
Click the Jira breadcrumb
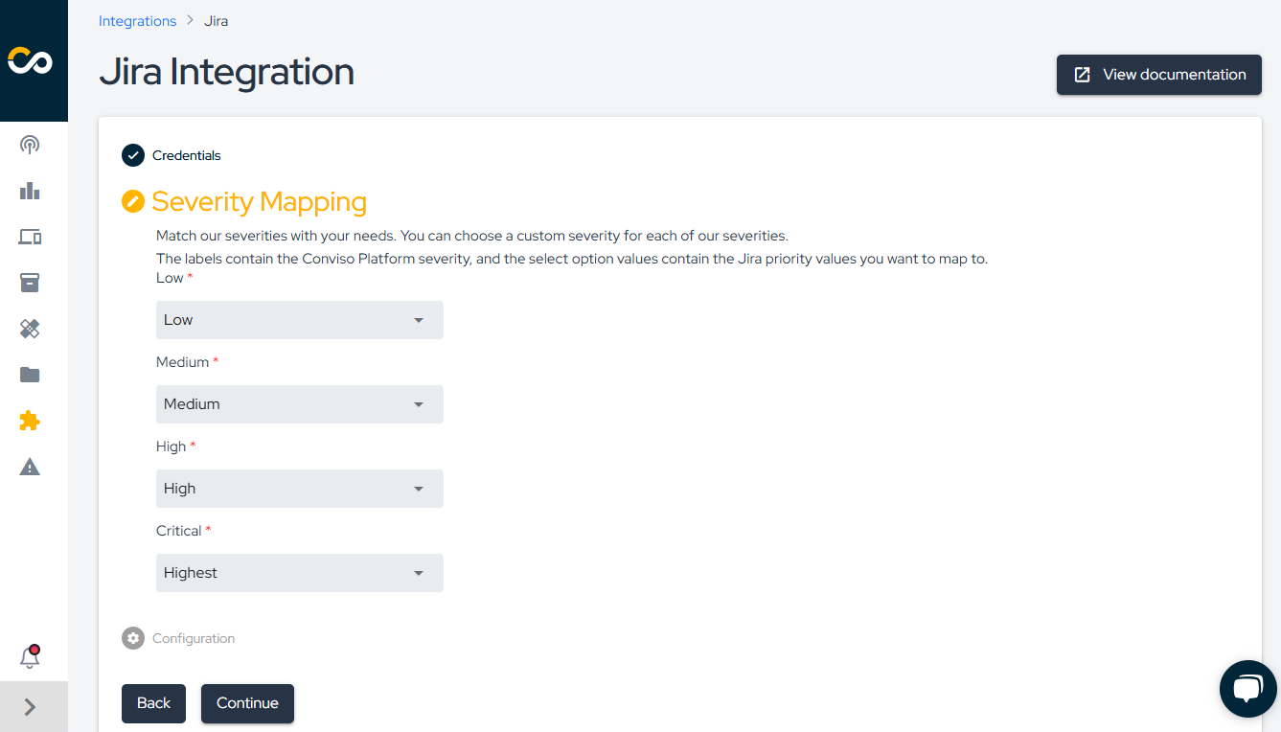tap(216, 21)
